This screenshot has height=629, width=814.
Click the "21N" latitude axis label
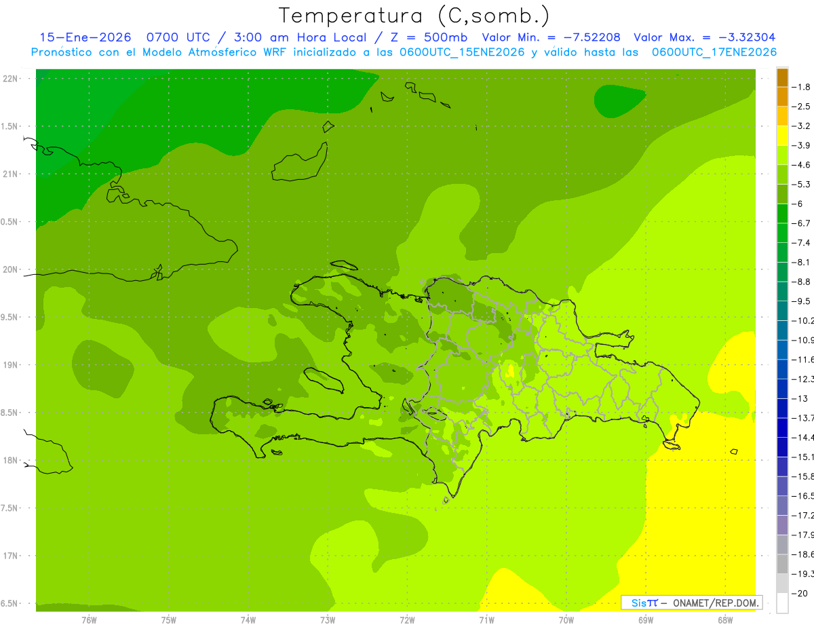(x=11, y=174)
